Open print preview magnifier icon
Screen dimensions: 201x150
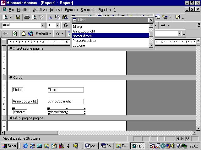(34, 17)
